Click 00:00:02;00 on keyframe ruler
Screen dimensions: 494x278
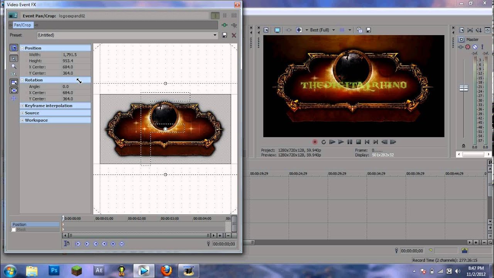(x=137, y=219)
